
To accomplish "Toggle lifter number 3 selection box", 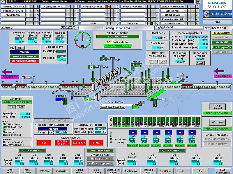I will coord(123,126).
